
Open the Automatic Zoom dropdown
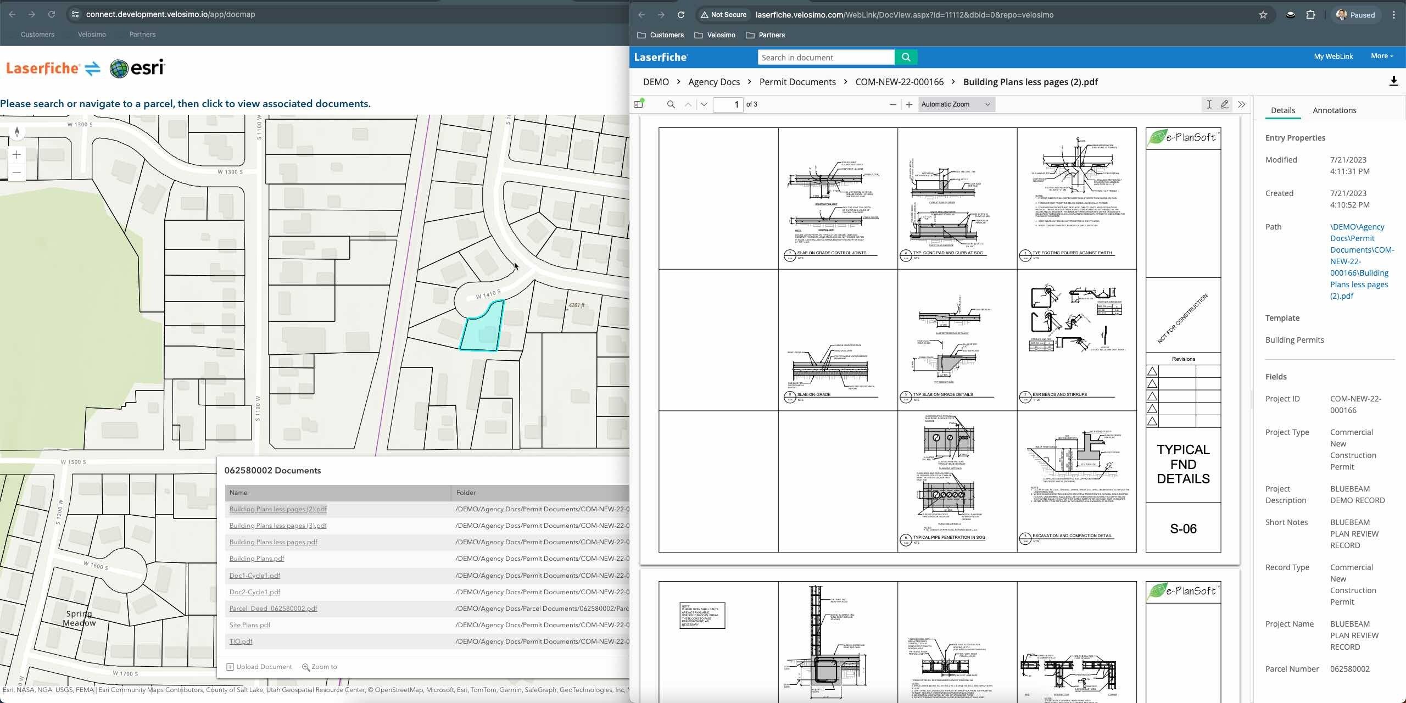point(955,104)
